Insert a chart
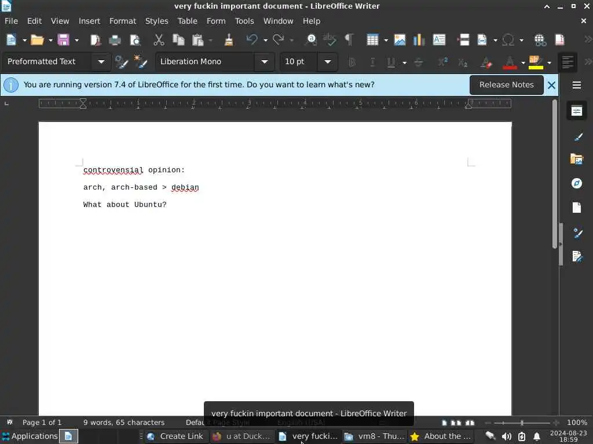 [419, 40]
